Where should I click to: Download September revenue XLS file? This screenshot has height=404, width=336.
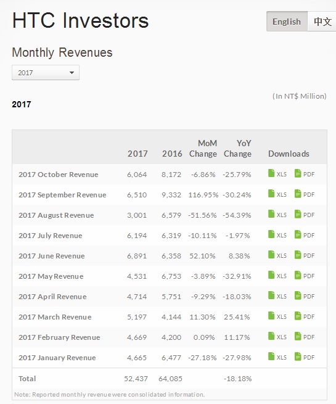277,194
